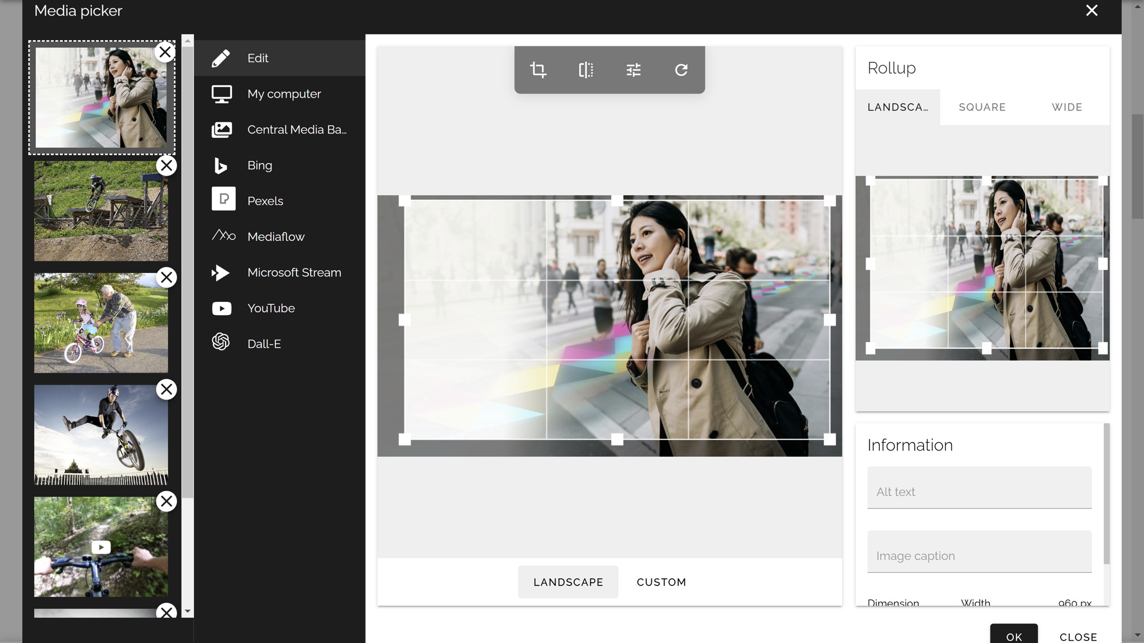
Task: Remove the forest trail video thumbnail
Action: click(166, 501)
